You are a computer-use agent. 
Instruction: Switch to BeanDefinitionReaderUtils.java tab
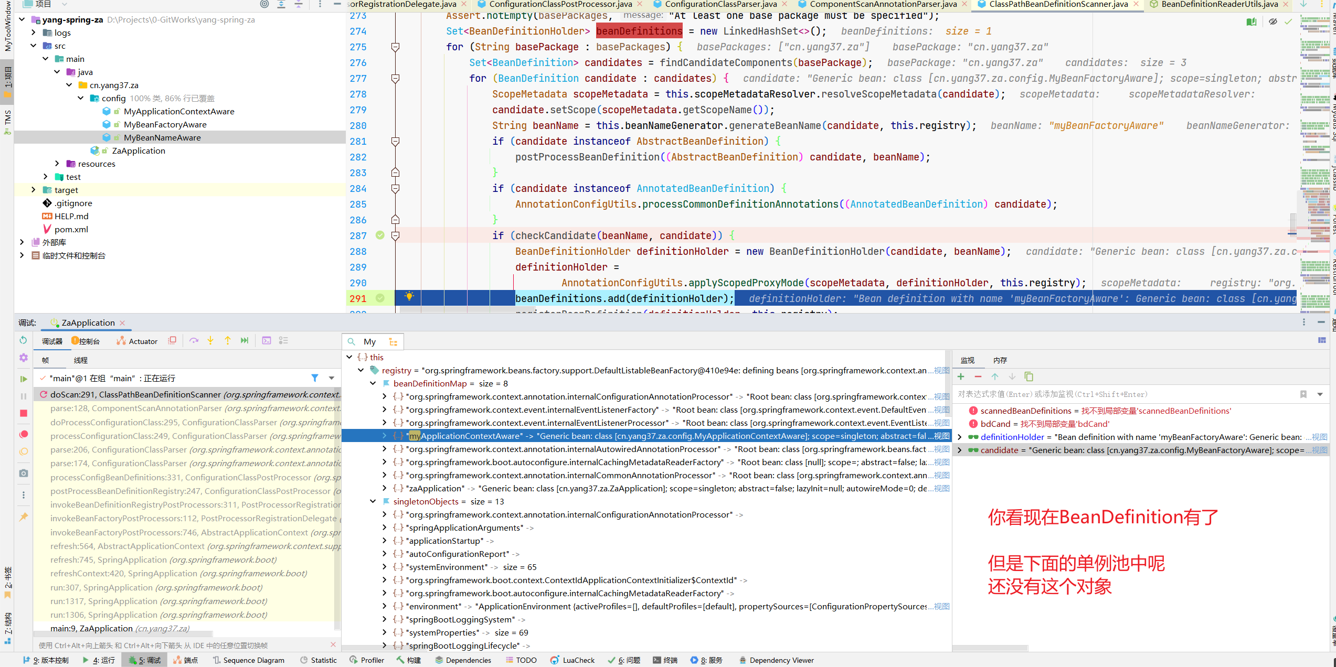pos(1220,4)
